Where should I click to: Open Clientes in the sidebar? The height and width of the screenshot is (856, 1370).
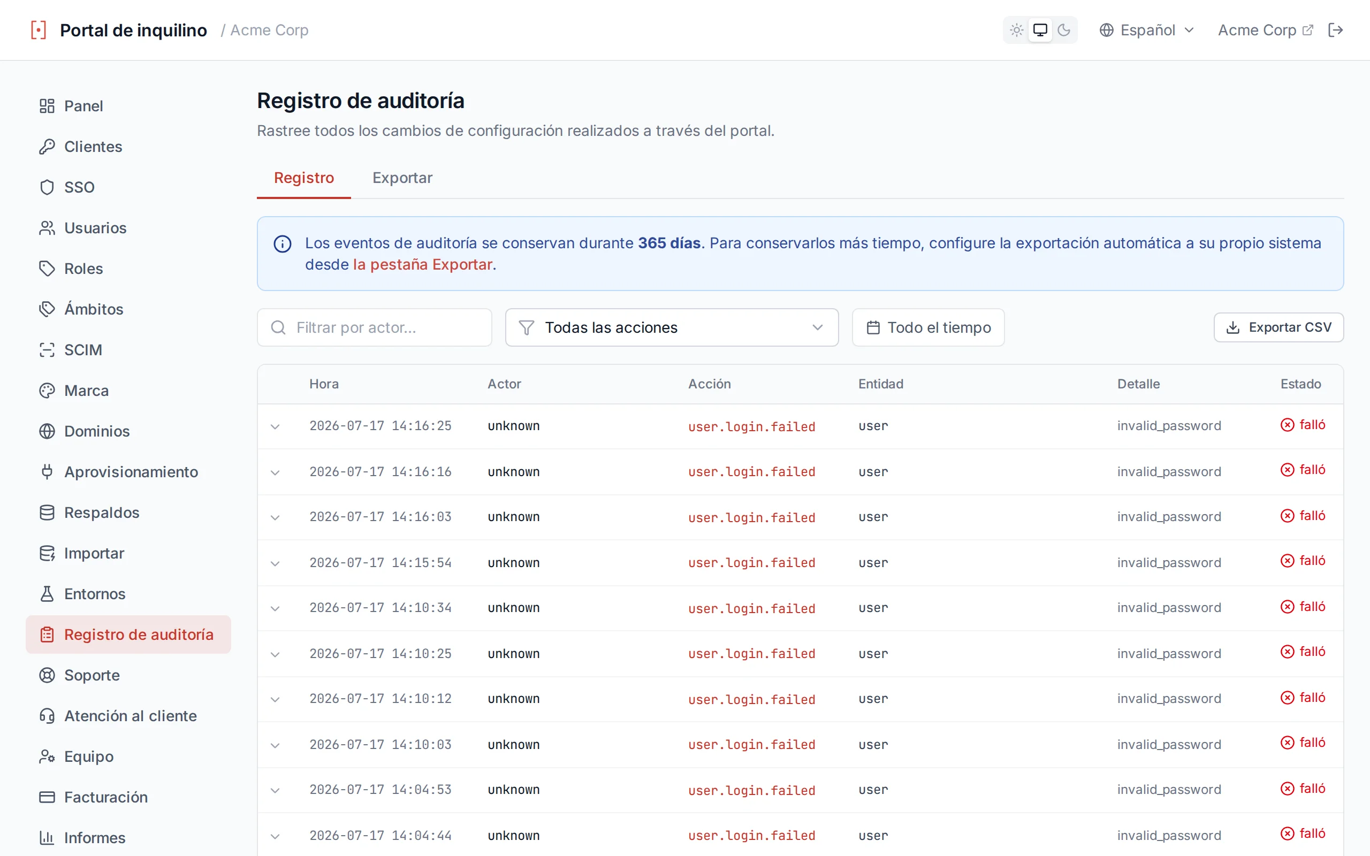128,147
